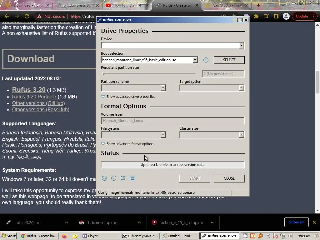Viewport: 320px width, 240px height.
Task: Click the browser page vertical scrollbar
Action: (317, 82)
